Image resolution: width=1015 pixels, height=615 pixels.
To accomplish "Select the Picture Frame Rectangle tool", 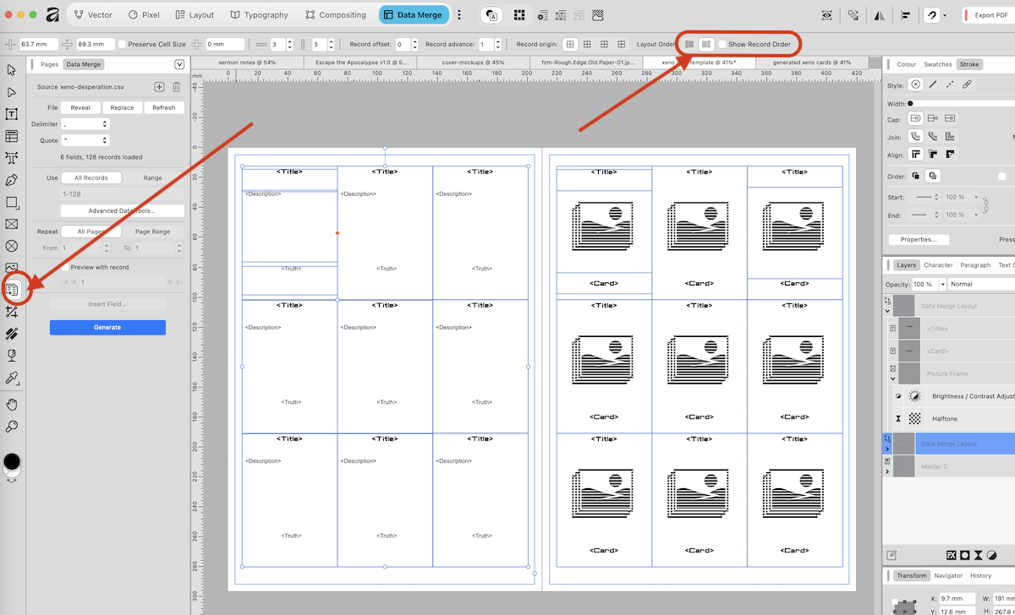I will [x=12, y=223].
